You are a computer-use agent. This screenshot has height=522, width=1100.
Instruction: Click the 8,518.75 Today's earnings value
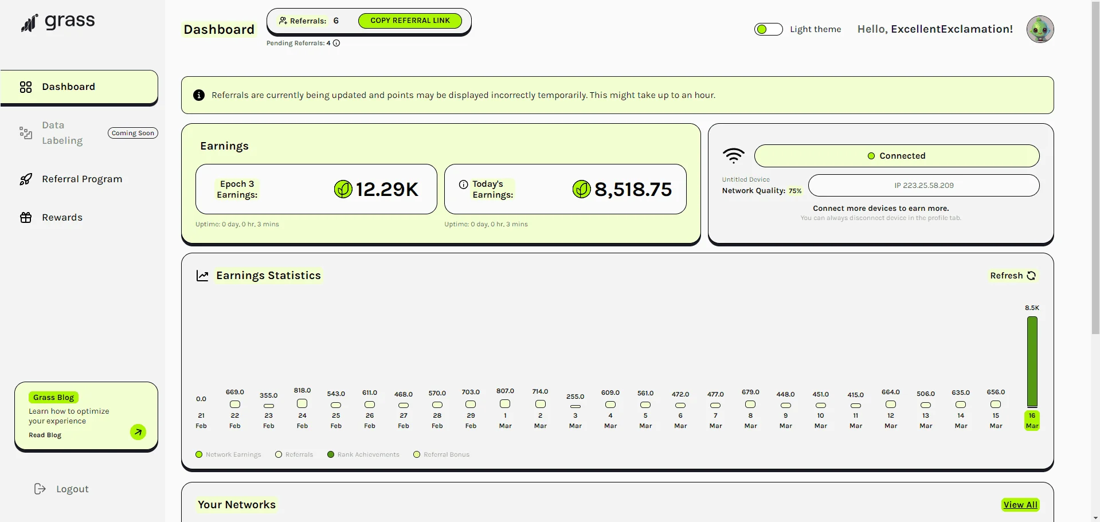point(633,189)
